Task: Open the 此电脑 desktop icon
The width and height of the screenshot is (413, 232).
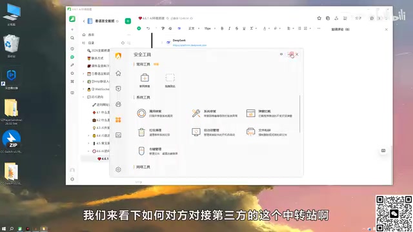Action: [x=12, y=15]
